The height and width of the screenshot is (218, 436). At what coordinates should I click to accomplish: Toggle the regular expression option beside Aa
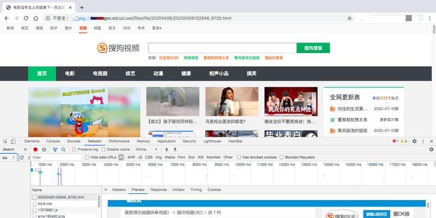tap(13, 158)
